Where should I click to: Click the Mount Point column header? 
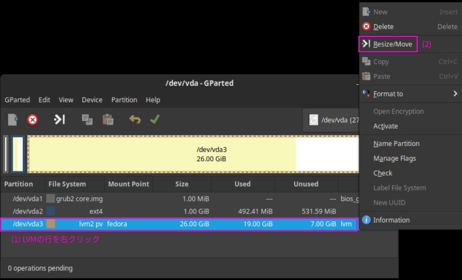coord(129,184)
